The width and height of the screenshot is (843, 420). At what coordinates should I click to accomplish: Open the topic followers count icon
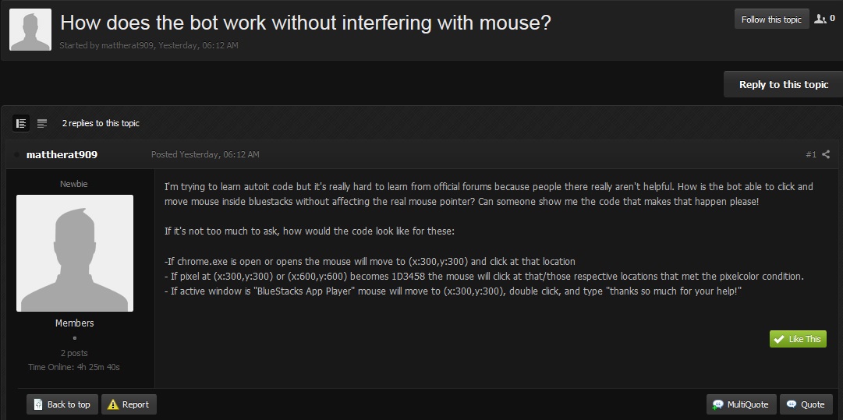point(824,19)
